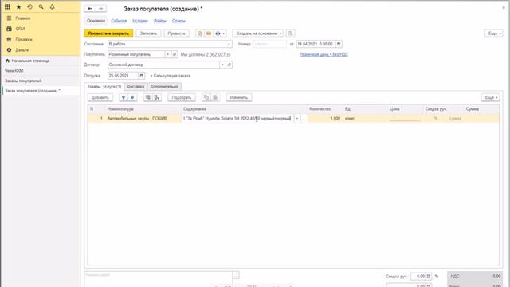510x287 pixels.
Task: Open the Создать на основании dropdown
Action: [x=258, y=33]
